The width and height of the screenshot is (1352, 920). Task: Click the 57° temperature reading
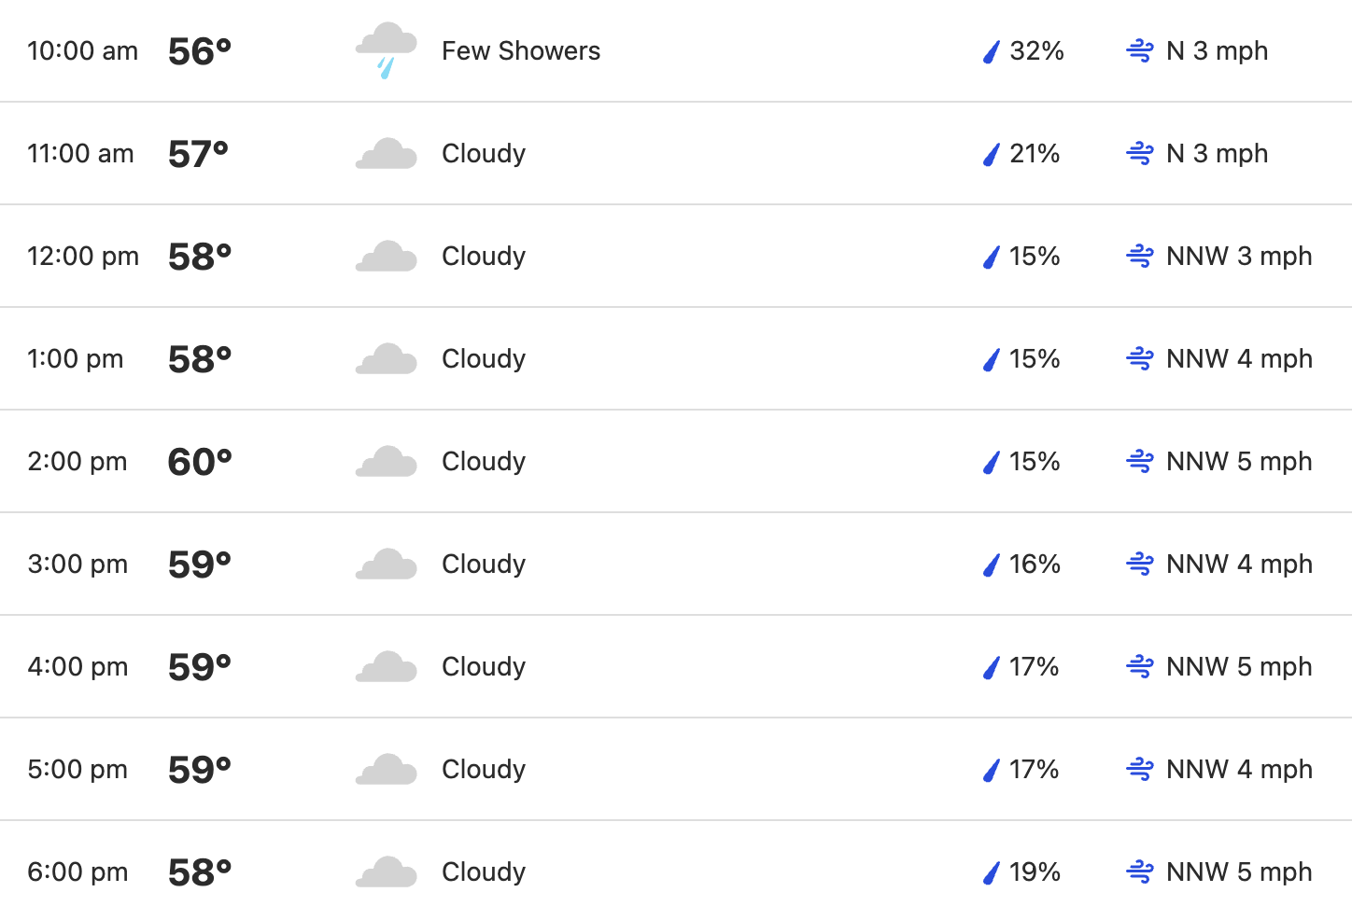(x=199, y=154)
